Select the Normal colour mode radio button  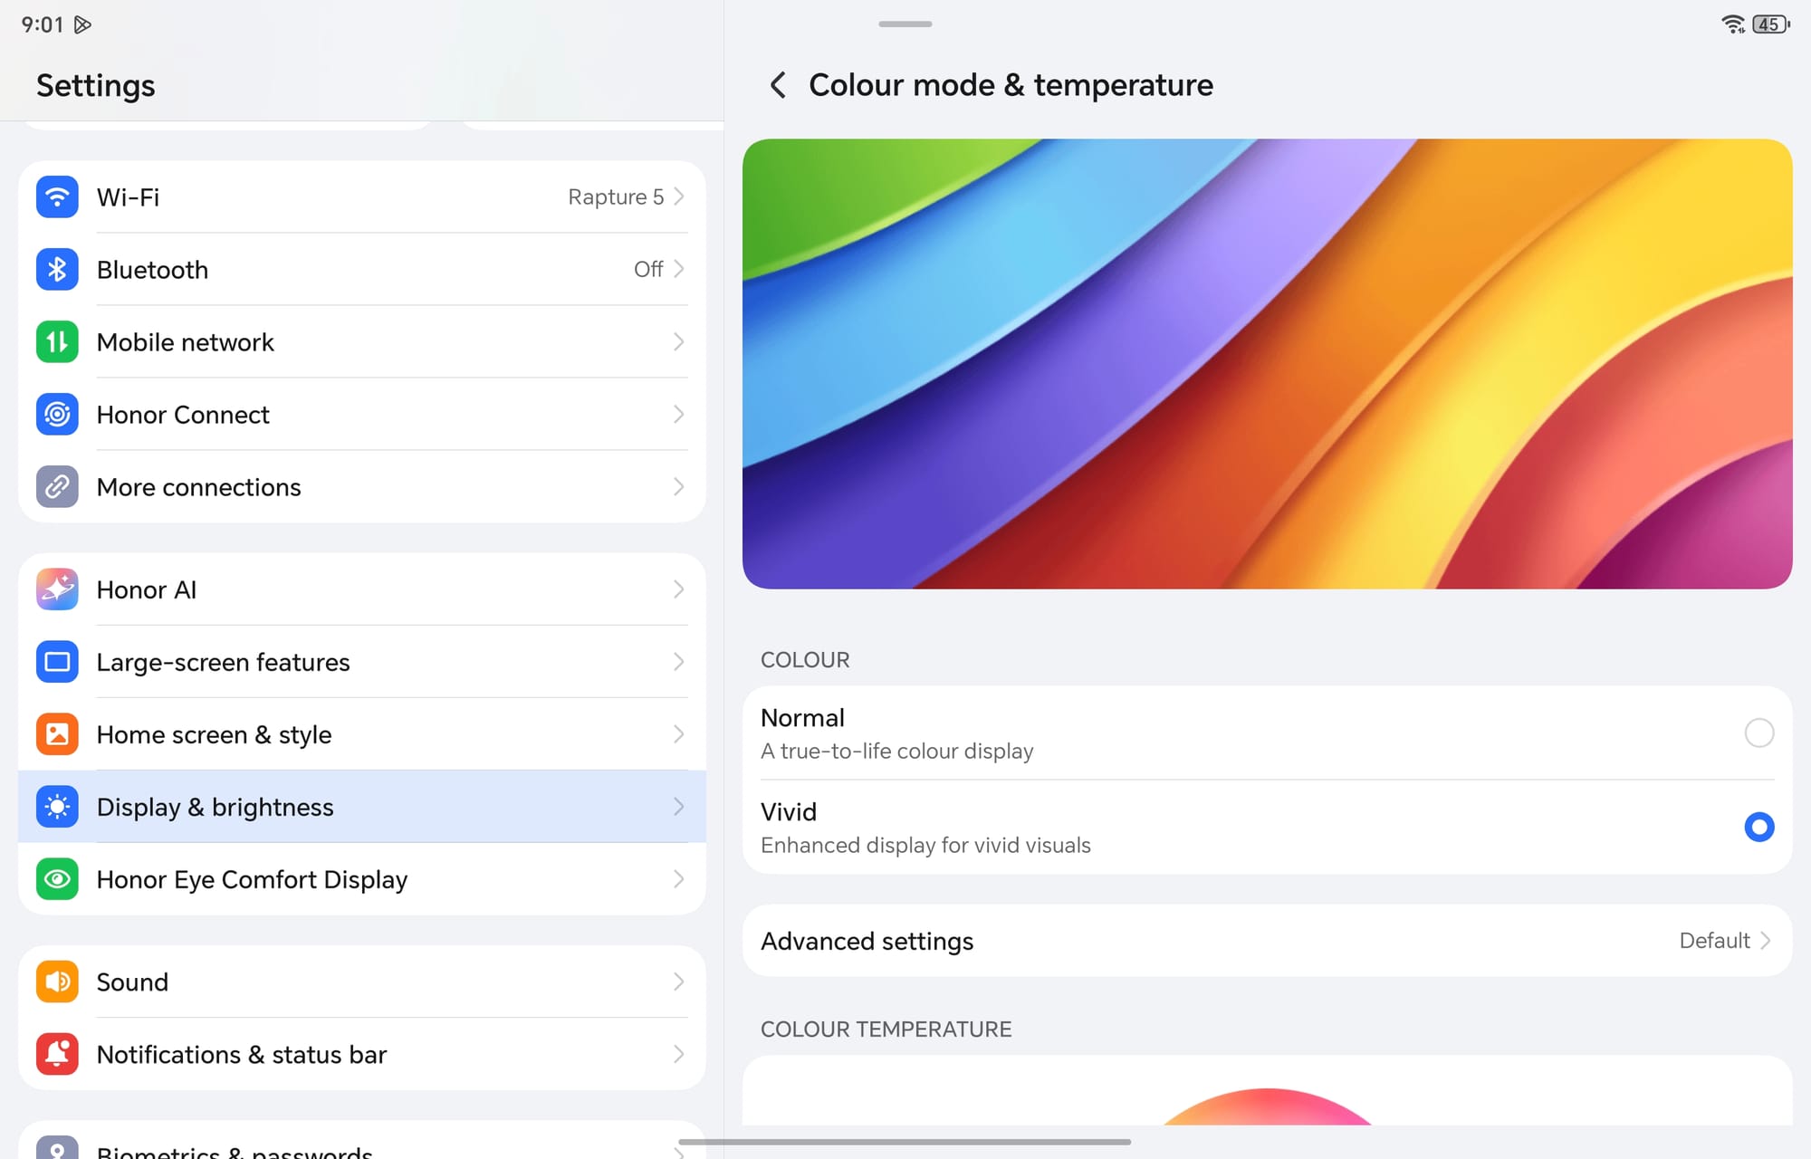pos(1758,733)
